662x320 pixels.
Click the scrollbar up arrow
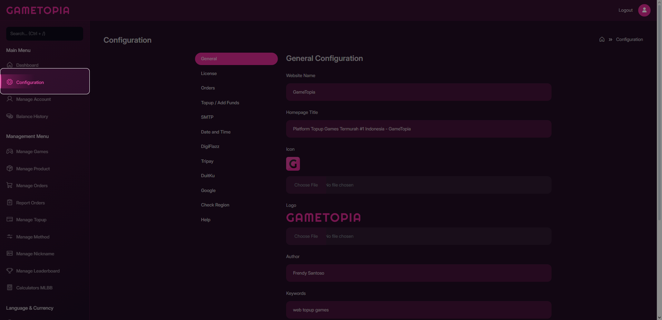tap(659, 2)
